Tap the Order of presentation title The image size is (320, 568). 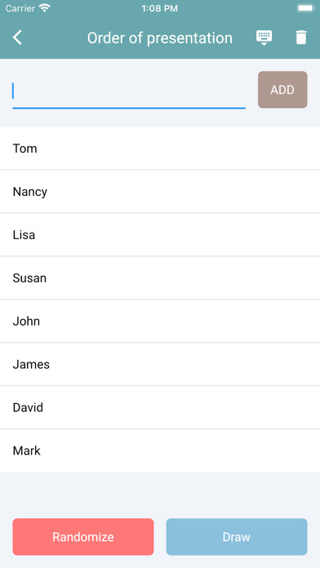tap(160, 38)
